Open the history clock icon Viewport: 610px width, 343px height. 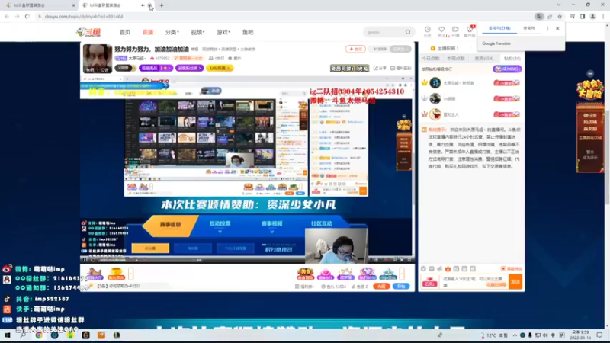tap(427, 31)
